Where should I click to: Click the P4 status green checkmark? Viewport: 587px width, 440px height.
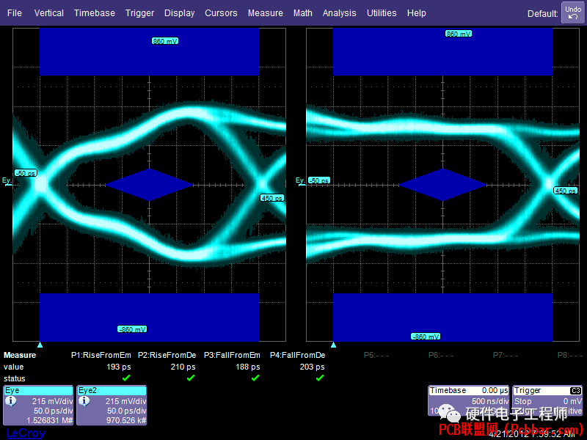point(320,378)
